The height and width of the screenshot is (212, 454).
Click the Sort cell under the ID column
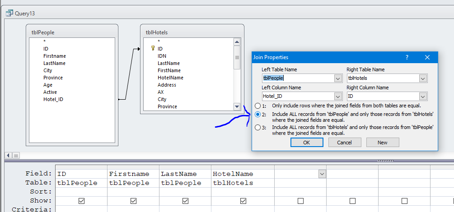tap(81, 192)
